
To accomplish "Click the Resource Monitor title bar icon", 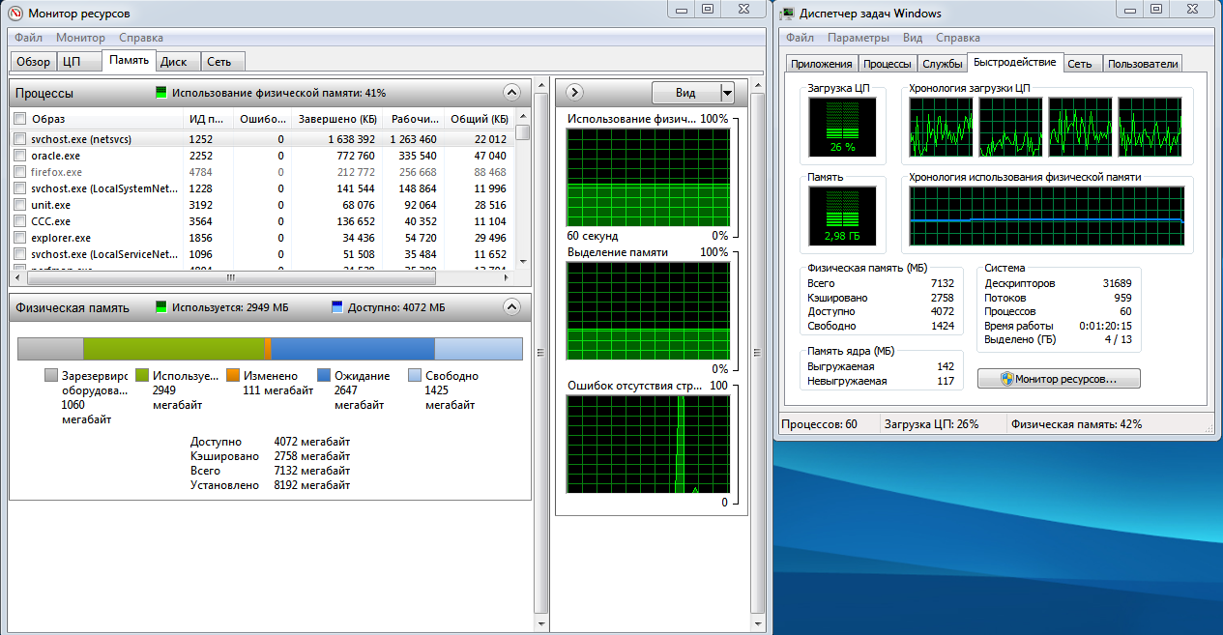I will click(x=17, y=13).
